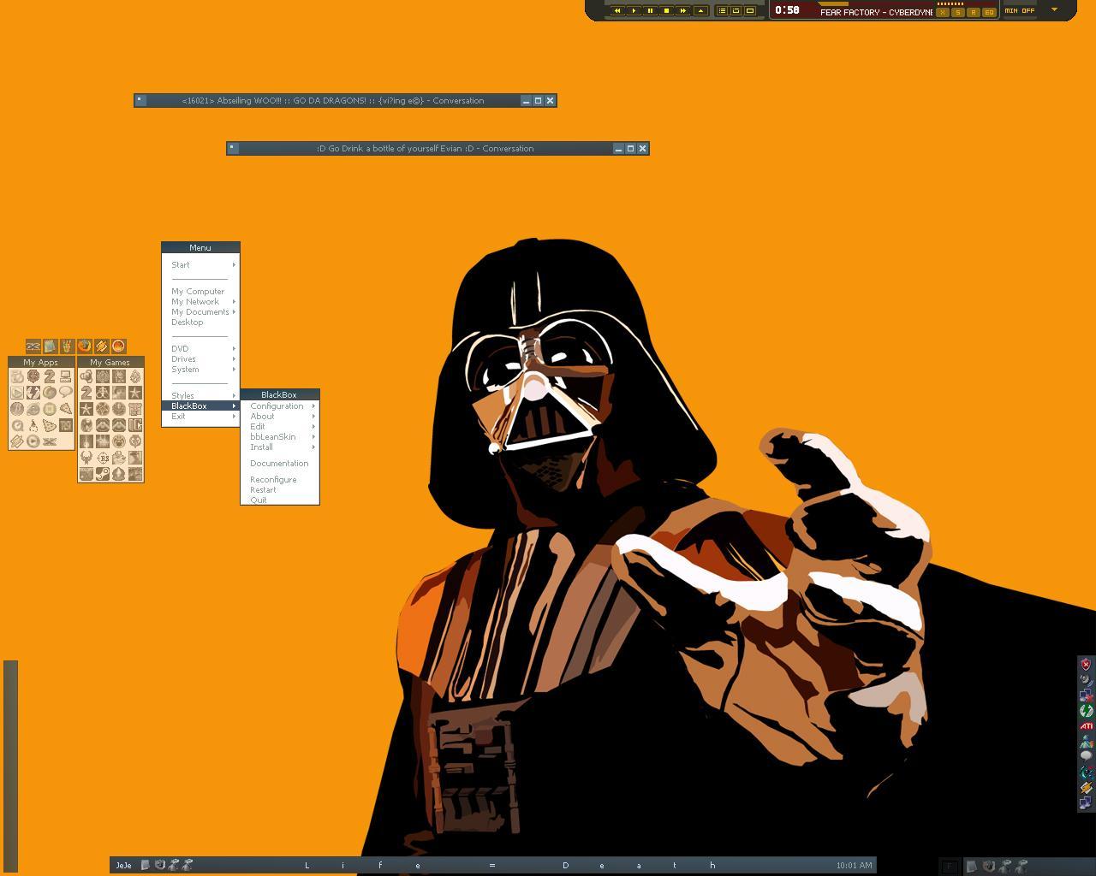Click Restart in the BlackBox submenu
The width and height of the screenshot is (1096, 876).
280,490
